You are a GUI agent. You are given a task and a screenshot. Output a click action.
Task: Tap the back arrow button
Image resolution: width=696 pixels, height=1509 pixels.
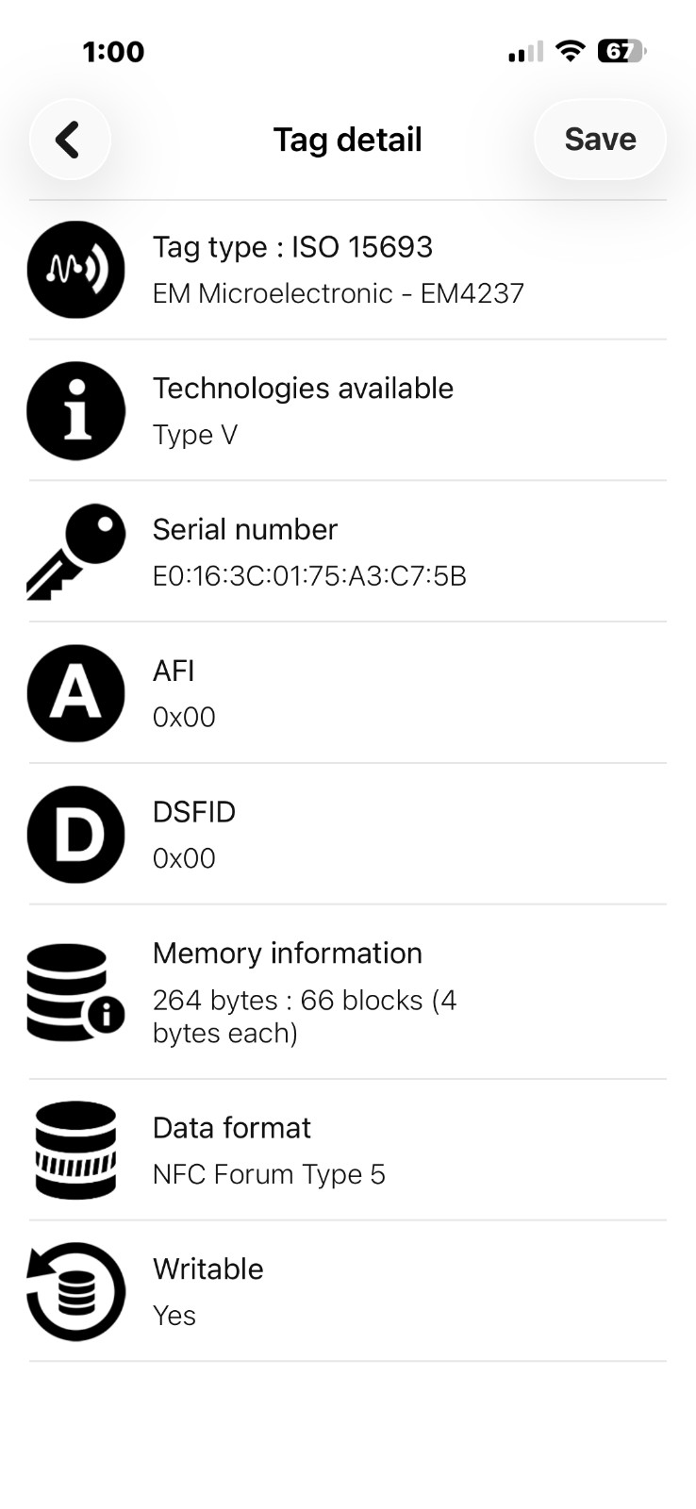tap(70, 140)
